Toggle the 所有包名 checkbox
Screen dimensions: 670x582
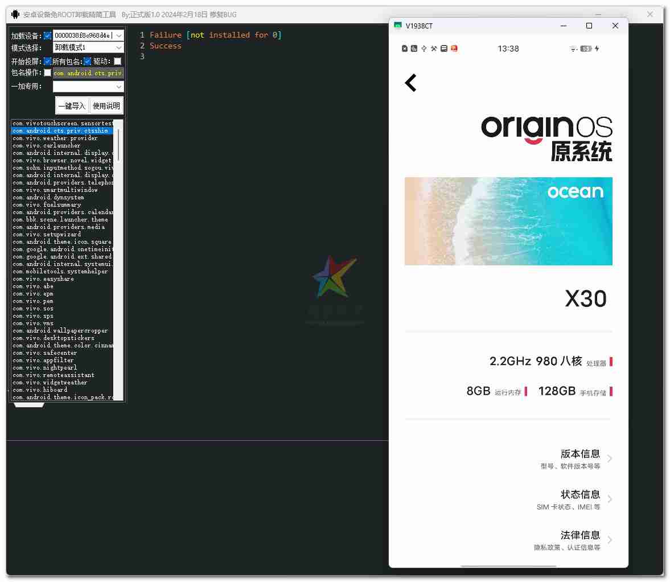click(x=87, y=62)
